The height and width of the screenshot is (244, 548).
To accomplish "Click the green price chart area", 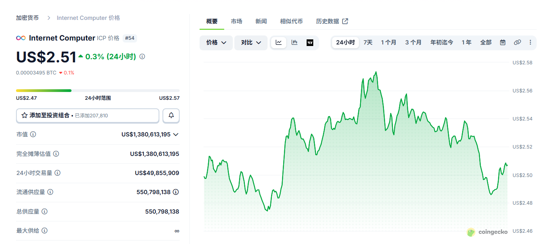I will click(x=355, y=152).
